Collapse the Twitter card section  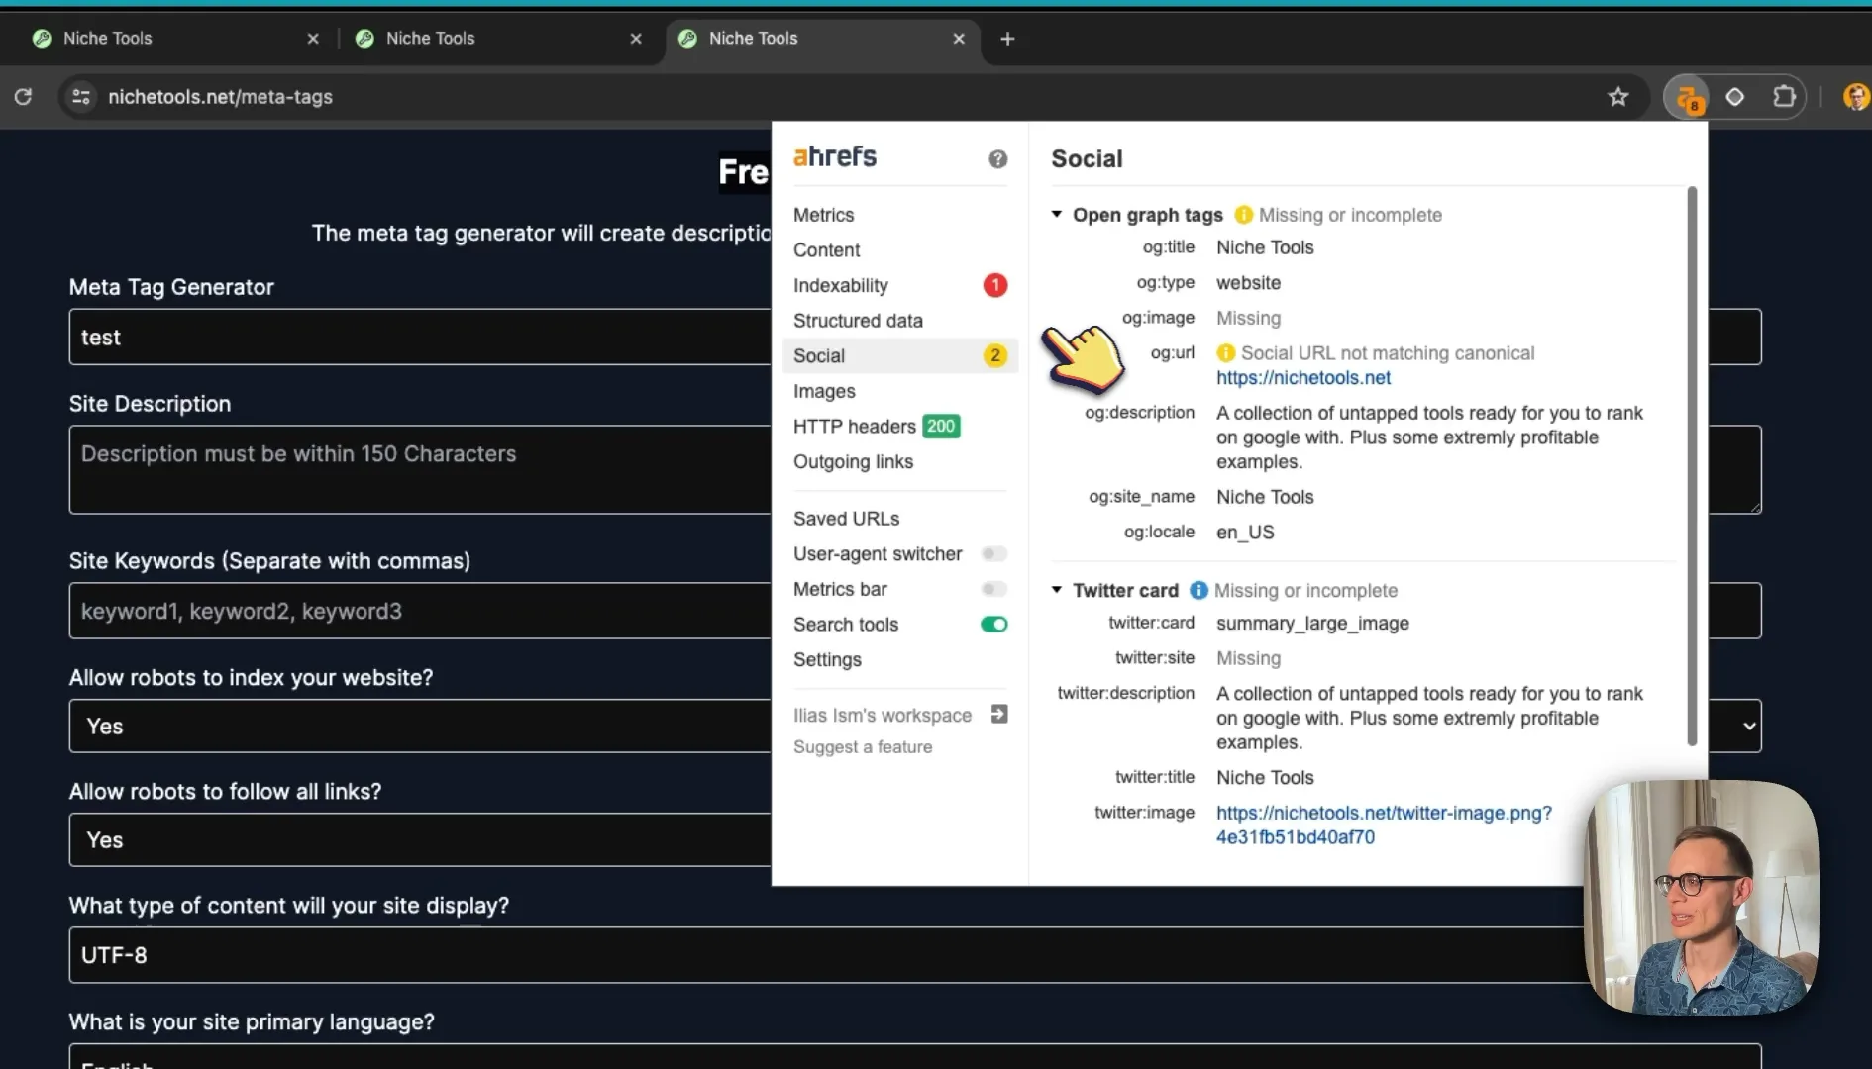pos(1057,590)
